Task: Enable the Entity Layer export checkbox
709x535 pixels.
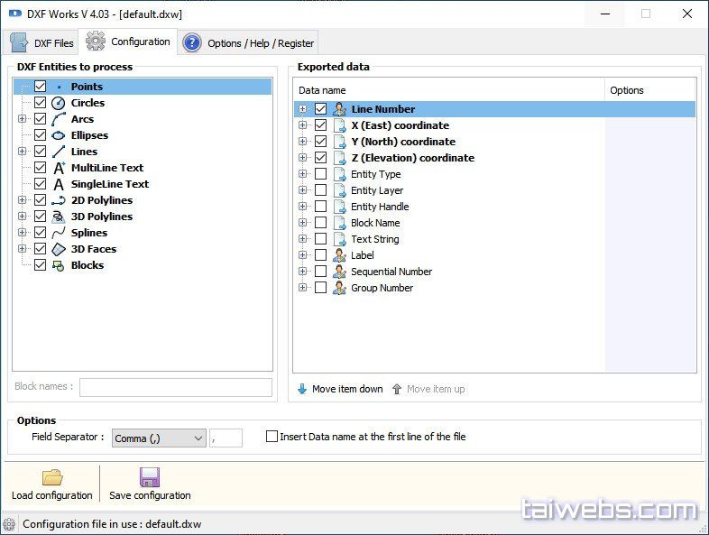Action: (320, 190)
